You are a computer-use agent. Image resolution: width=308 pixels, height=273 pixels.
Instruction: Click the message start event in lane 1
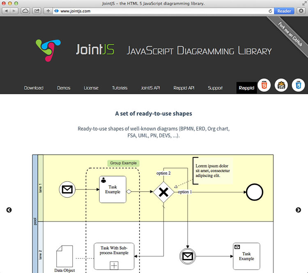click(67, 189)
